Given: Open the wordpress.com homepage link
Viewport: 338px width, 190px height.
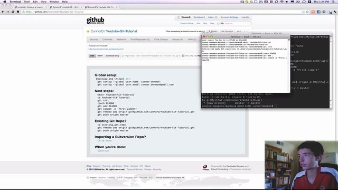Looking at the screenshot, I should pos(106,49).
